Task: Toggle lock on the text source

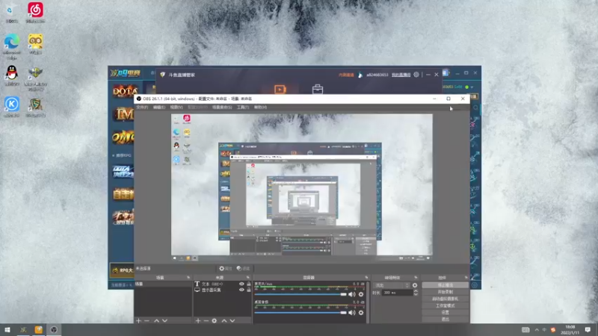Action: pos(249,284)
